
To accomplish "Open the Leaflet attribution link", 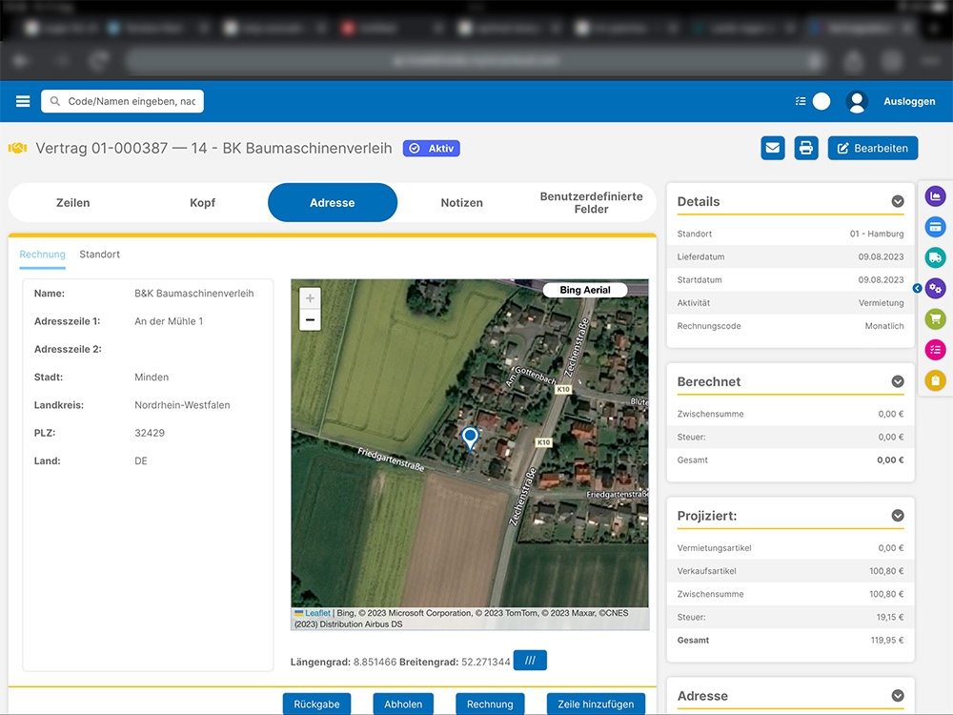I will (x=317, y=613).
